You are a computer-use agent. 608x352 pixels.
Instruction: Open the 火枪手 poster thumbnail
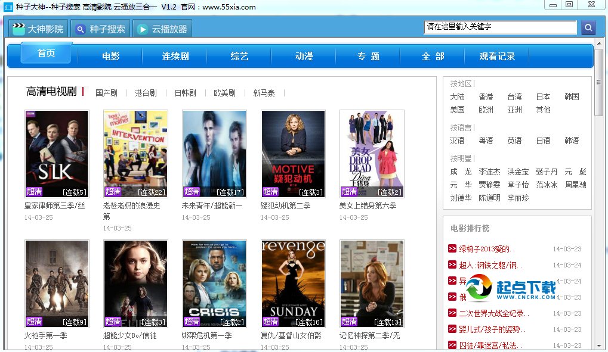click(57, 284)
